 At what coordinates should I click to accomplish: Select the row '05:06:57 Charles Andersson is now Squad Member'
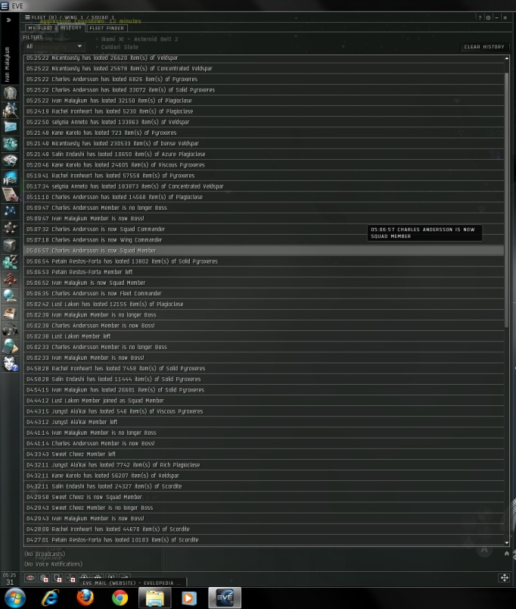point(263,251)
